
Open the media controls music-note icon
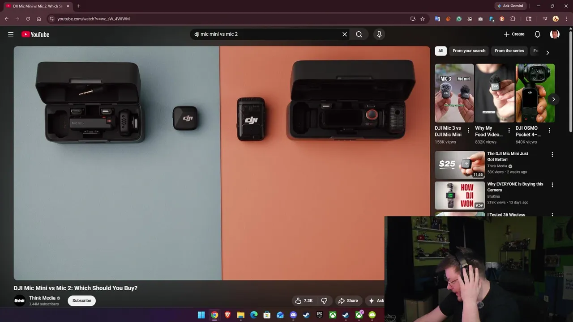click(x=545, y=19)
